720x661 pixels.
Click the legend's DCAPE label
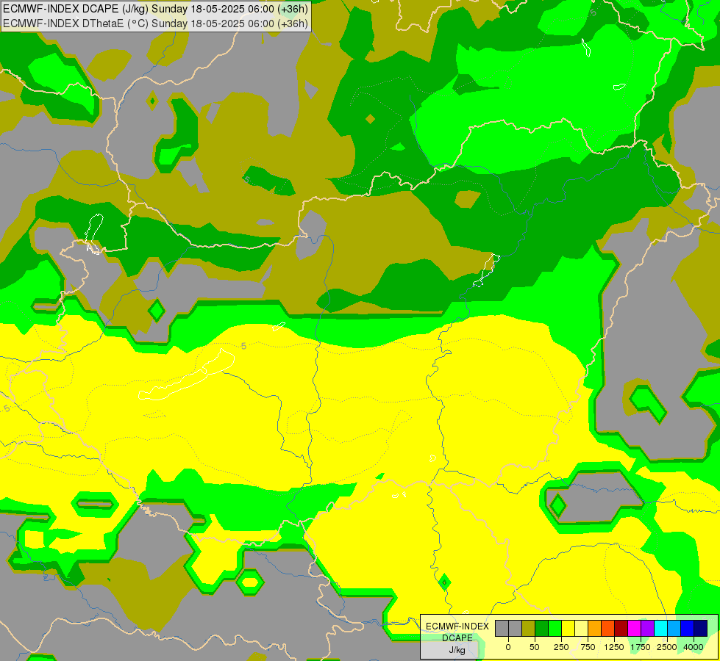457,638
